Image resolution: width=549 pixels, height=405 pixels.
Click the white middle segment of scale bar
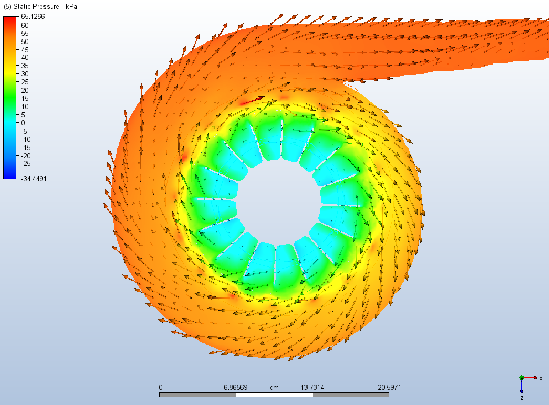(274, 395)
